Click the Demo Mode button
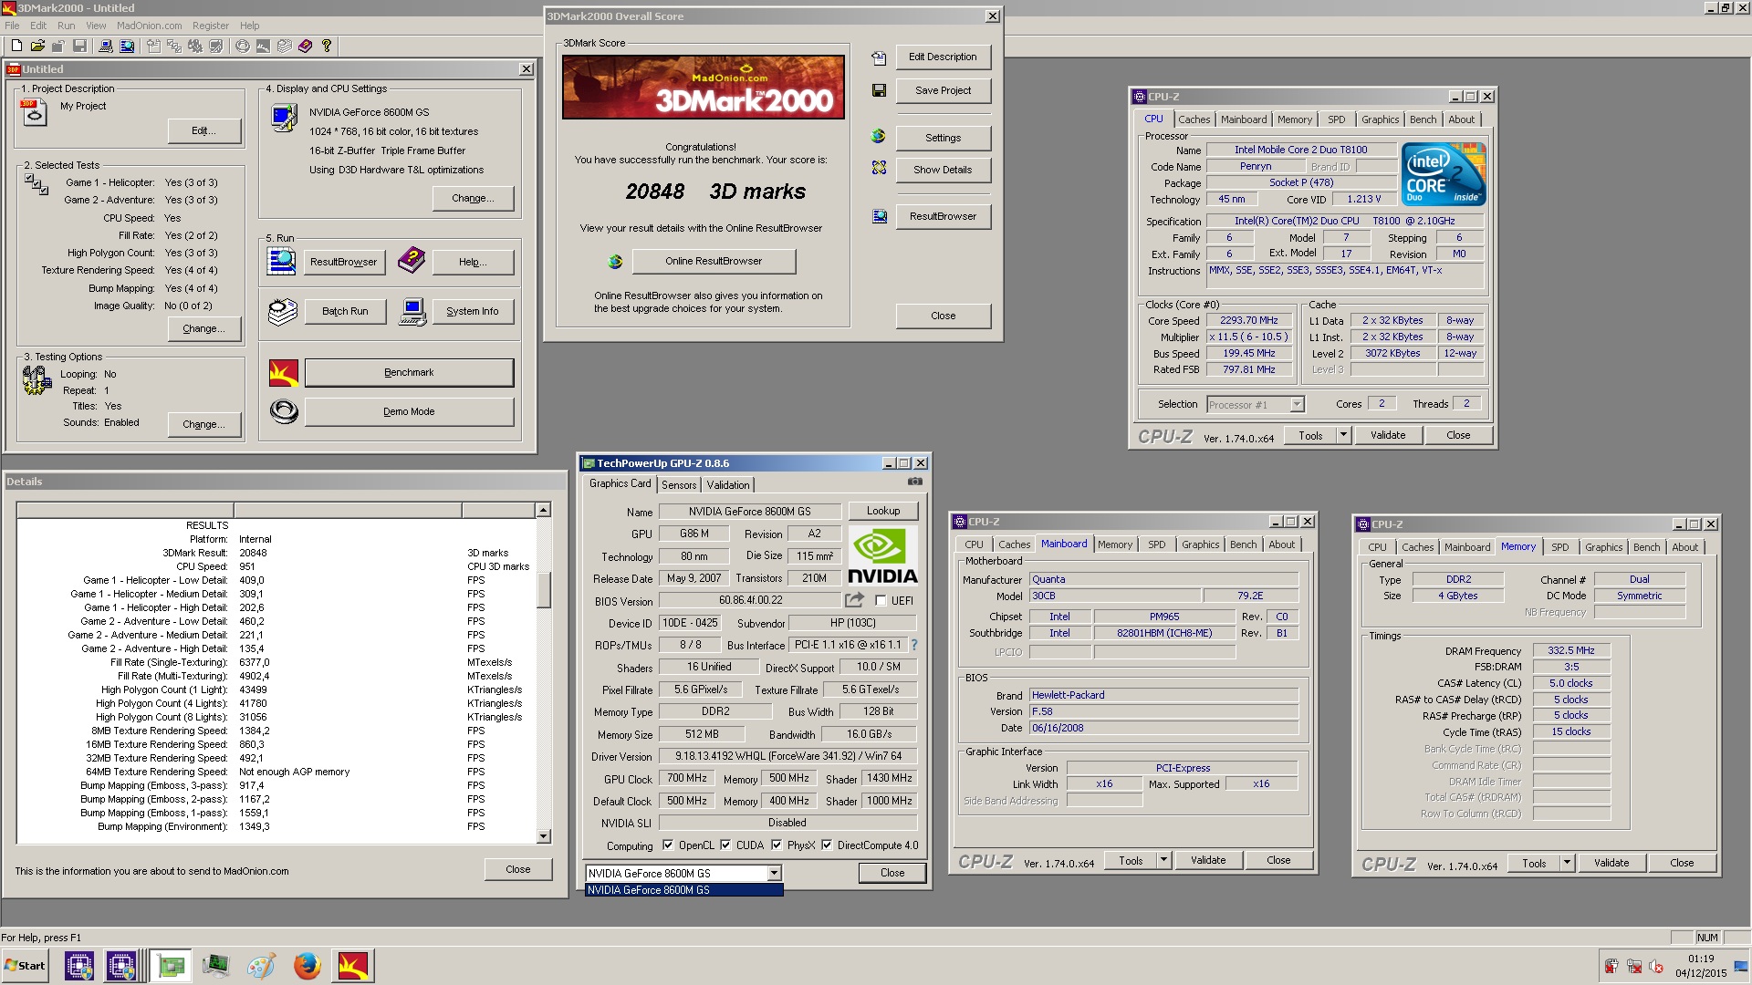This screenshot has width=1752, height=985. pos(409,411)
